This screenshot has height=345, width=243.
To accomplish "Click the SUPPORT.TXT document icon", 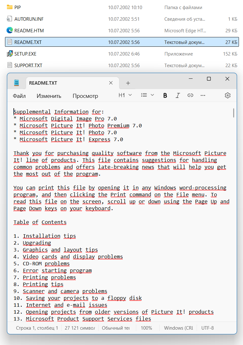I will [9, 65].
